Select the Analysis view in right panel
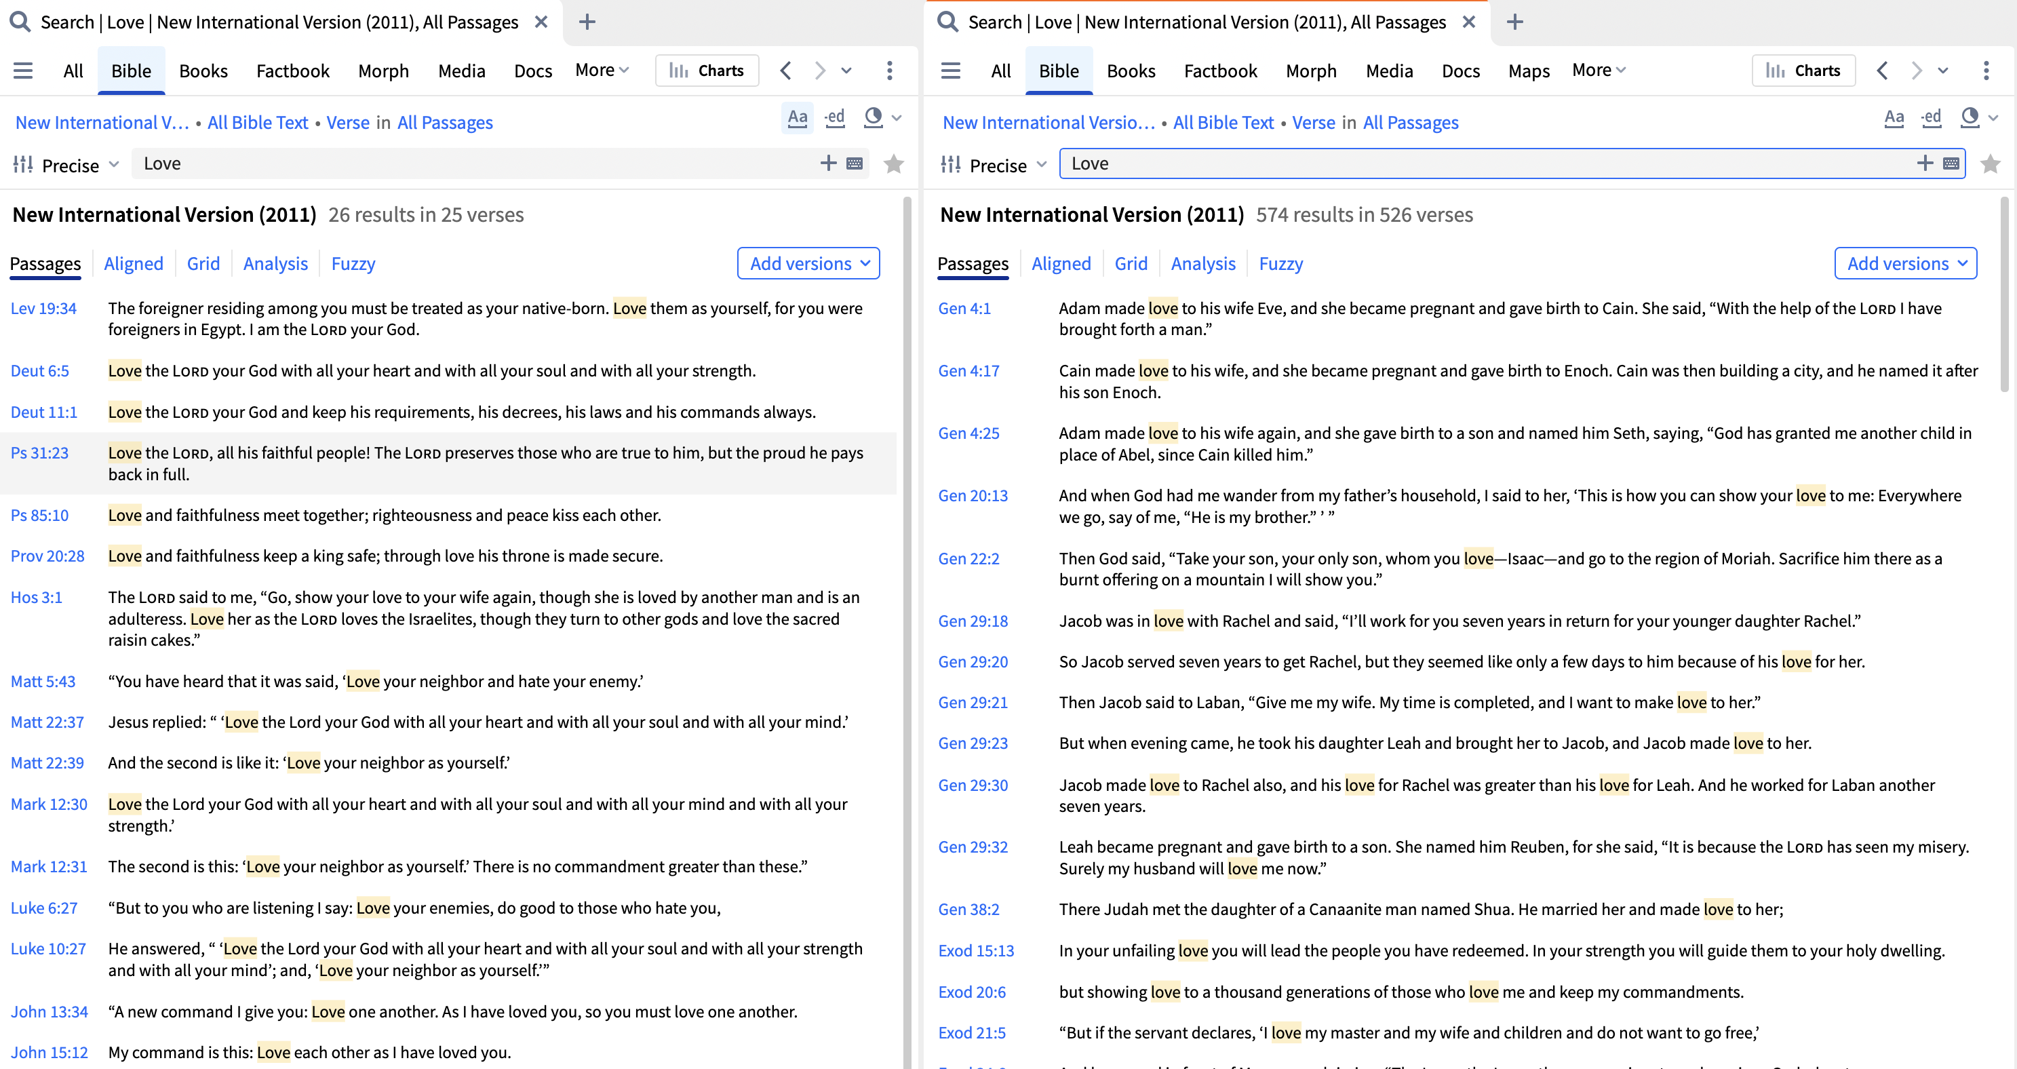 tap(1202, 263)
